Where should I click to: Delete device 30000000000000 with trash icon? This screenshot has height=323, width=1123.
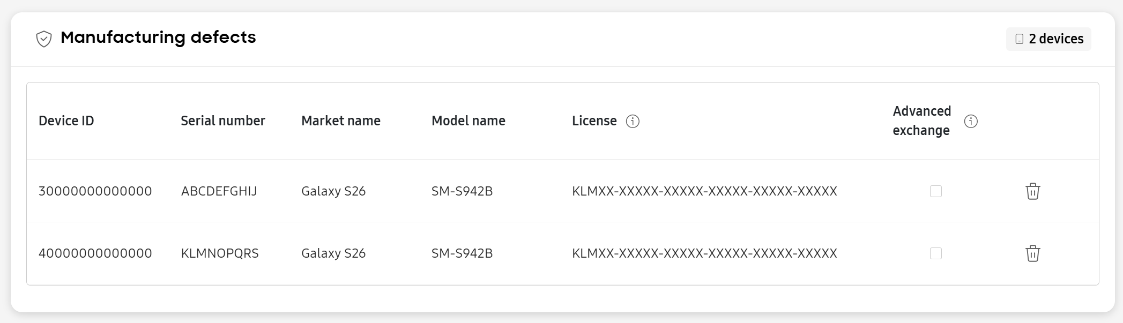(x=1033, y=191)
